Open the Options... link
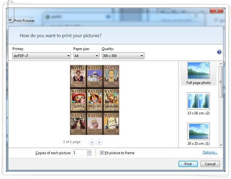 [x=210, y=152]
